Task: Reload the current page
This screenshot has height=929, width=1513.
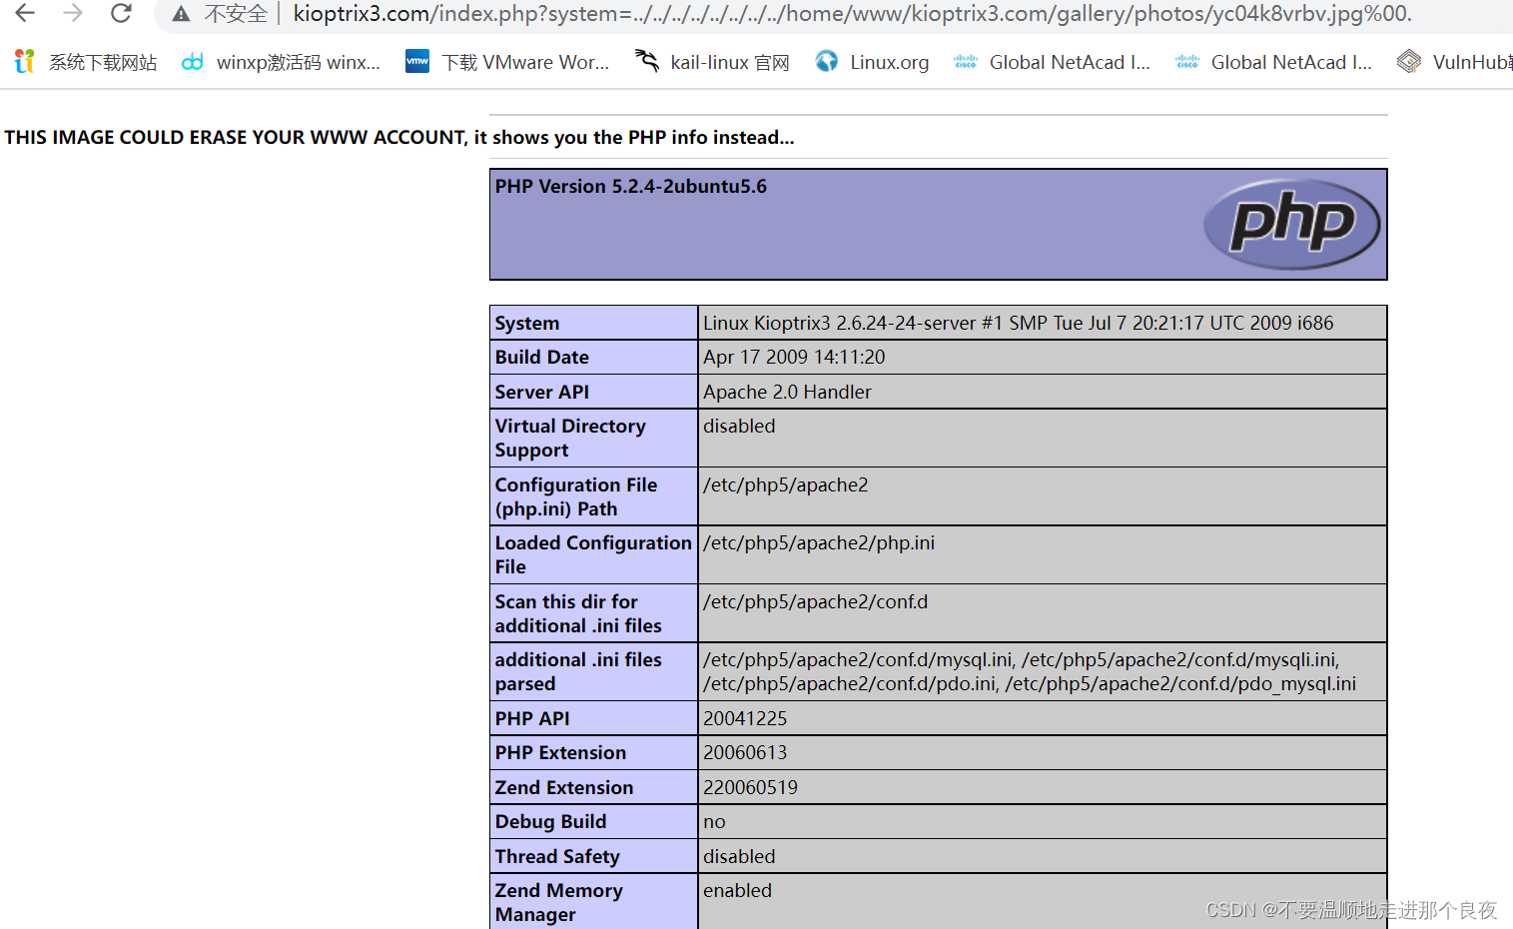Action: [121, 13]
